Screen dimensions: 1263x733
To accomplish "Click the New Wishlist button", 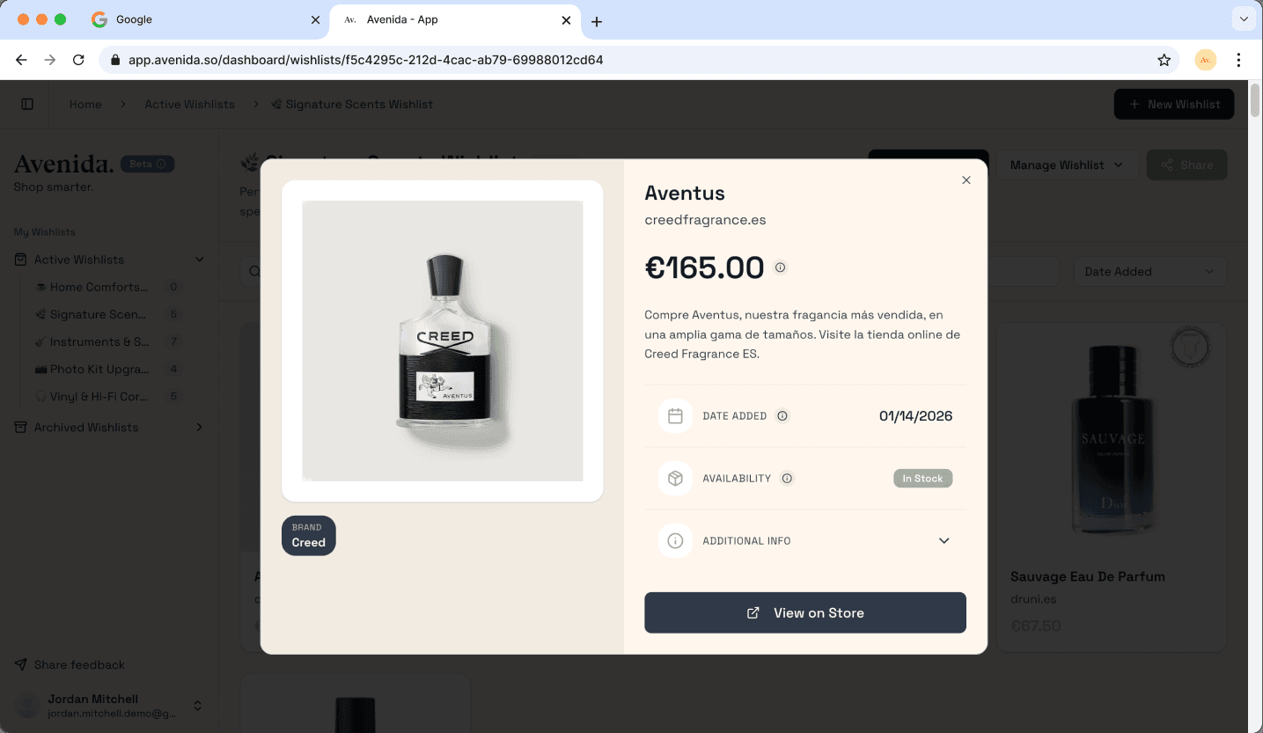I will click(1173, 104).
